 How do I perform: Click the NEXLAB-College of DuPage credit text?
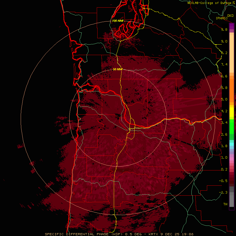pyautogui.click(x=209, y=3)
